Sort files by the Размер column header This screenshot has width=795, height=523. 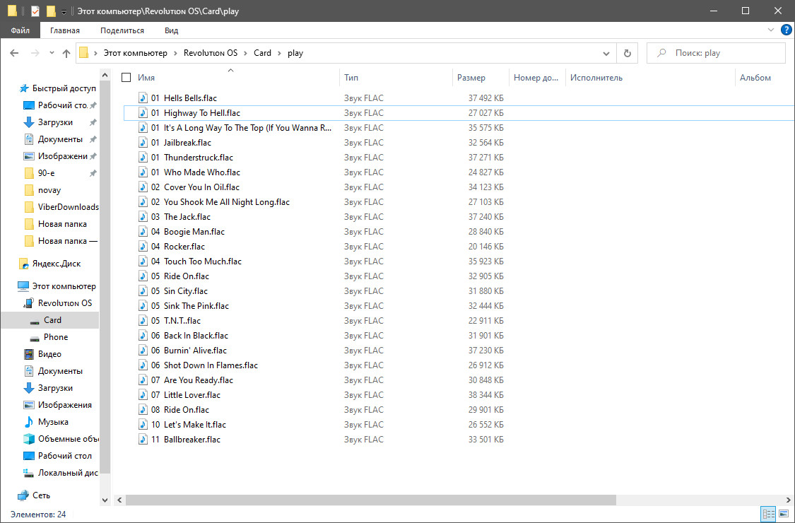pyautogui.click(x=471, y=78)
